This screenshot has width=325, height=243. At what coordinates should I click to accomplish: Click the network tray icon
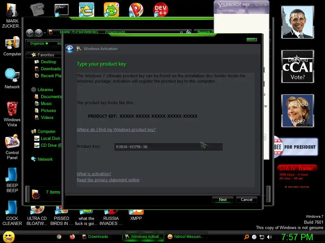coord(262,237)
